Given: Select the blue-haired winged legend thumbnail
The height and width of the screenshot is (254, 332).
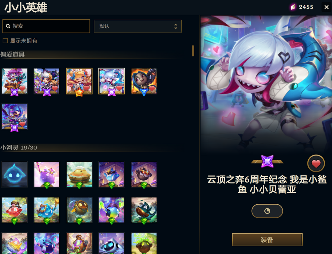Looking at the screenshot, I should (14, 117).
